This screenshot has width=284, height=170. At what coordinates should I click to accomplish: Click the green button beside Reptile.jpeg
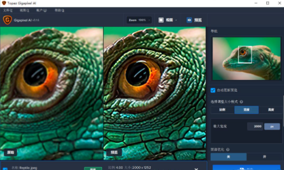click(x=93, y=169)
